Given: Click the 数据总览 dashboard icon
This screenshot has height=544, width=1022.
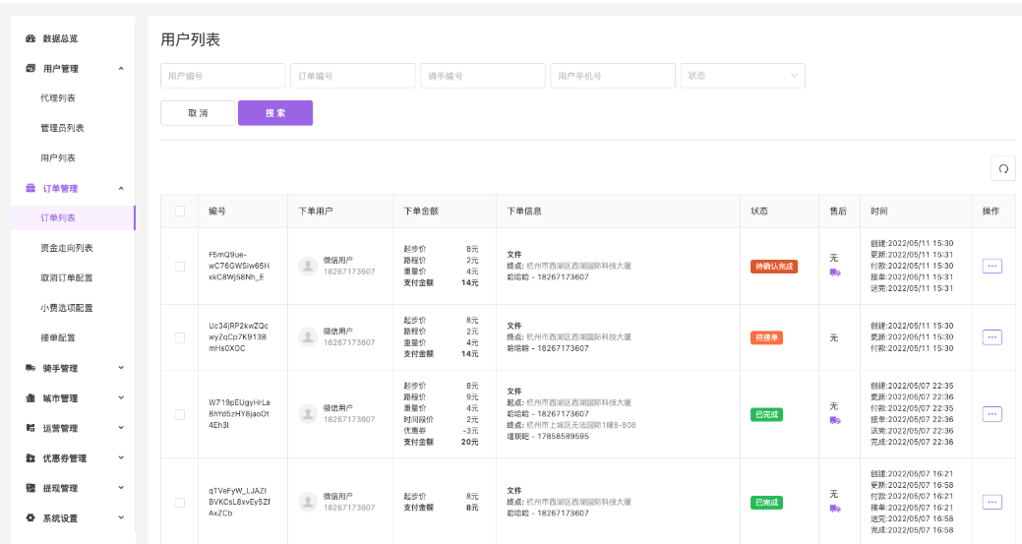Looking at the screenshot, I should pos(30,38).
